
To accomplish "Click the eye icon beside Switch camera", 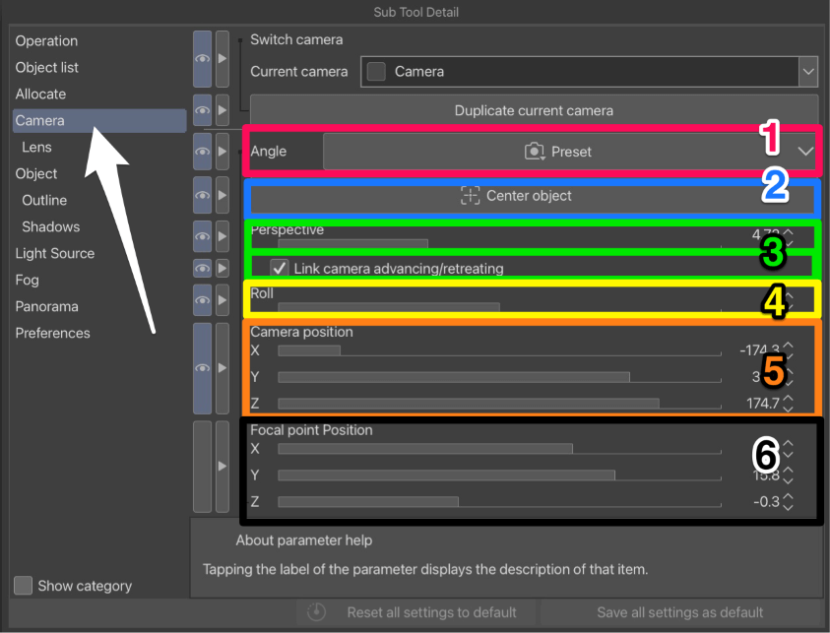I will coord(202,58).
